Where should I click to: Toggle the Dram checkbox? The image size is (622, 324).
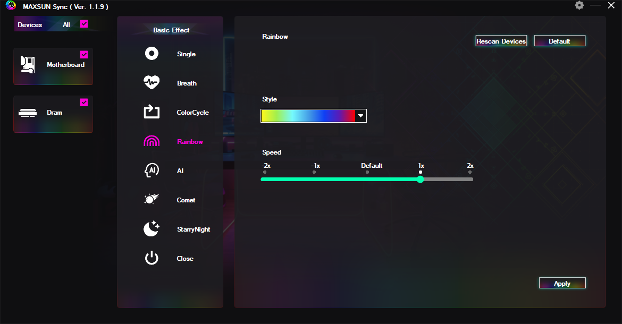pyautogui.click(x=83, y=102)
